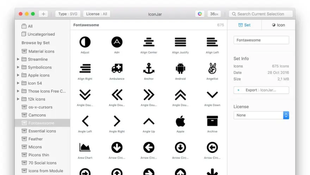This screenshot has width=310, height=175.
Task: Open the License None dropdown
Action: 261,115
